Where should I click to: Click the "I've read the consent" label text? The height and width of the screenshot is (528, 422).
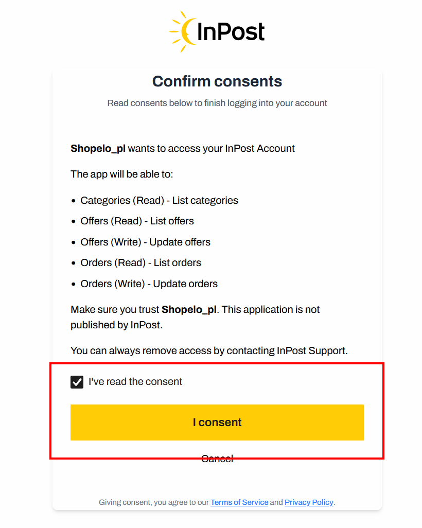[135, 381]
